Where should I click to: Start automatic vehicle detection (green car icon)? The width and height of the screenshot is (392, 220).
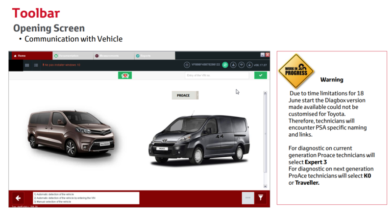pos(125,75)
